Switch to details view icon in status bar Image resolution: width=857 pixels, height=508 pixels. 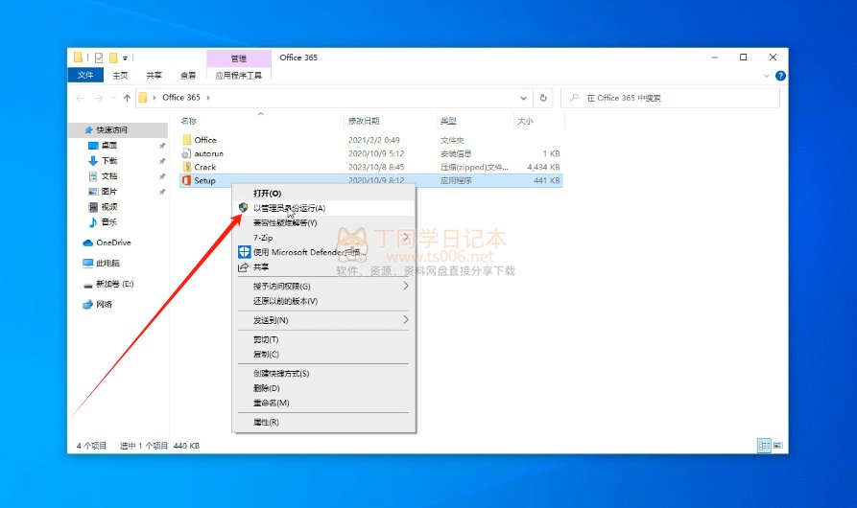click(x=764, y=446)
